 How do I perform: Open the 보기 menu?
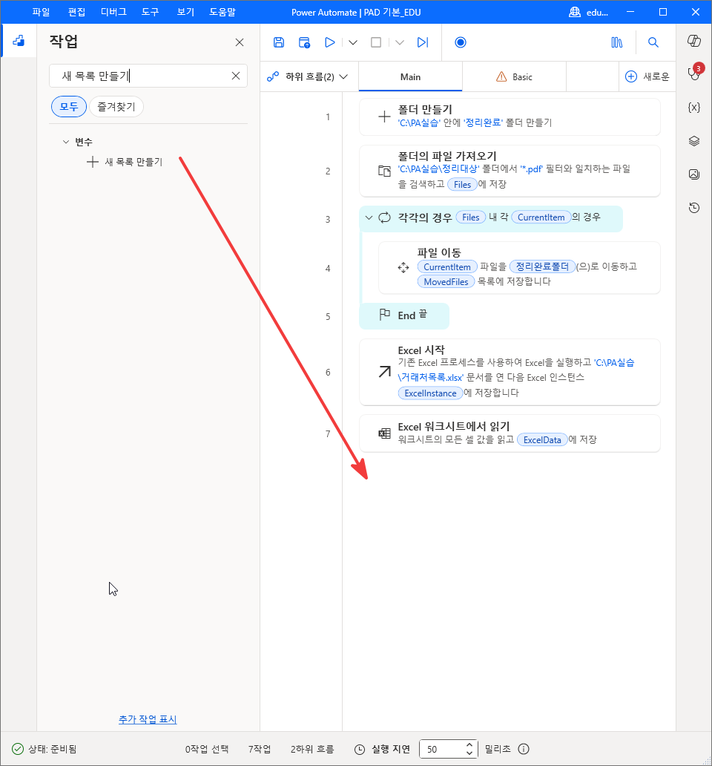(x=185, y=12)
